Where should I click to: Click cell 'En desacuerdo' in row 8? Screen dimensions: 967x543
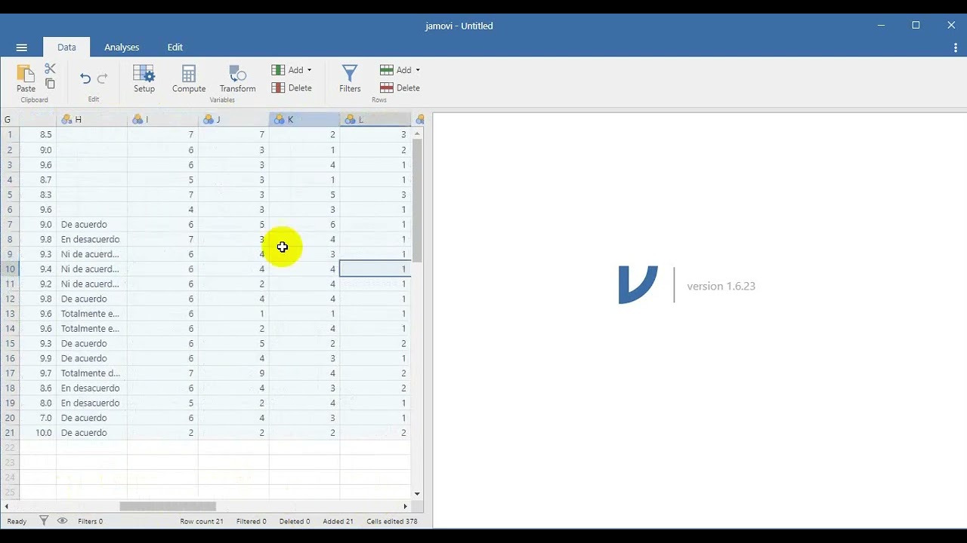91,239
